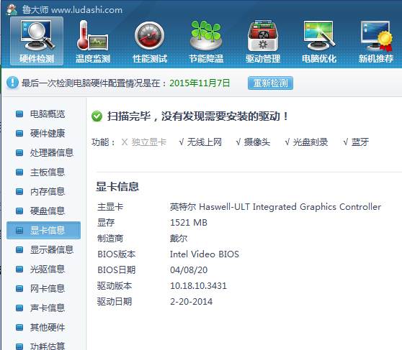
Task: Click the 显卡信息 section heading
Action: tap(117, 187)
